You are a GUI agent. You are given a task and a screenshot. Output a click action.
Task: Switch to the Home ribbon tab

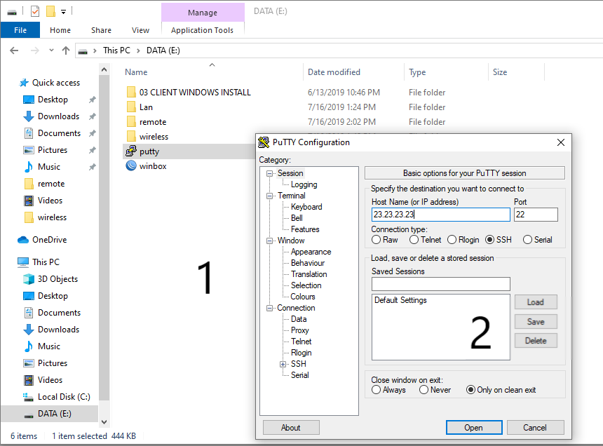point(60,30)
